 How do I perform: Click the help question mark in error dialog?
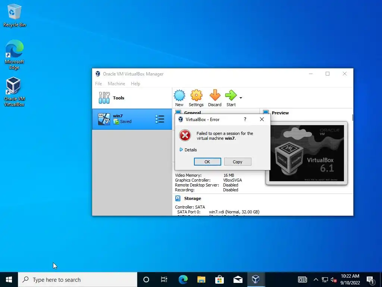[x=245, y=119]
